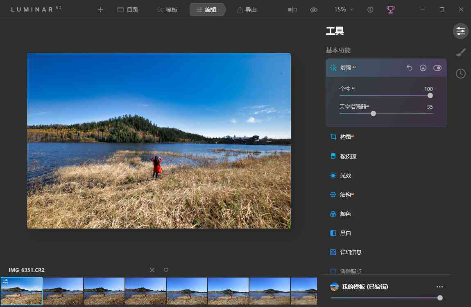Image resolution: width=471 pixels, height=307 pixels.
Task: Click the 橡皮擦 eraser icon
Action: click(333, 156)
